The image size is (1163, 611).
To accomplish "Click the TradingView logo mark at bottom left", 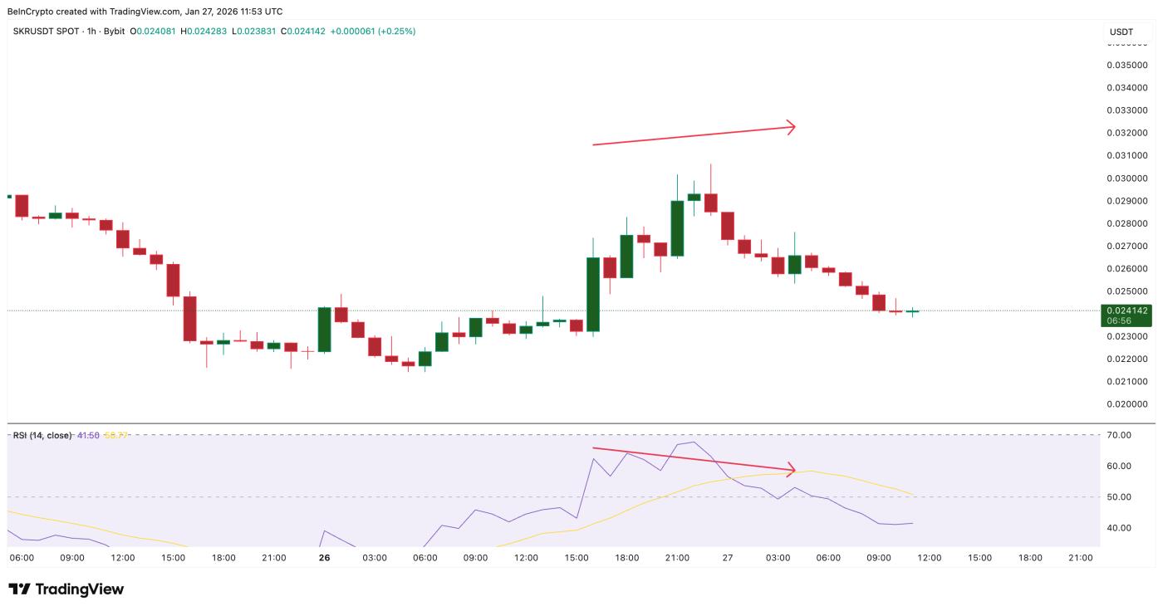I will point(17,589).
